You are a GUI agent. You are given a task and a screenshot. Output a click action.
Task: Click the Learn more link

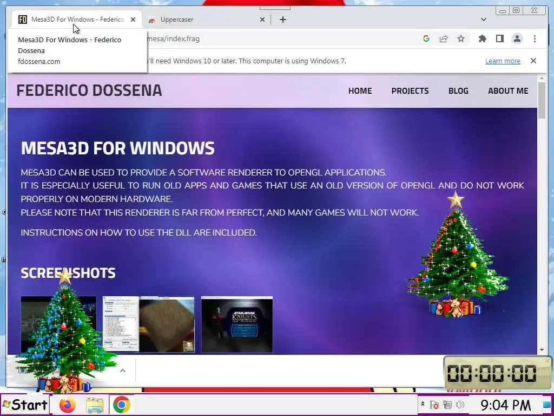click(503, 61)
